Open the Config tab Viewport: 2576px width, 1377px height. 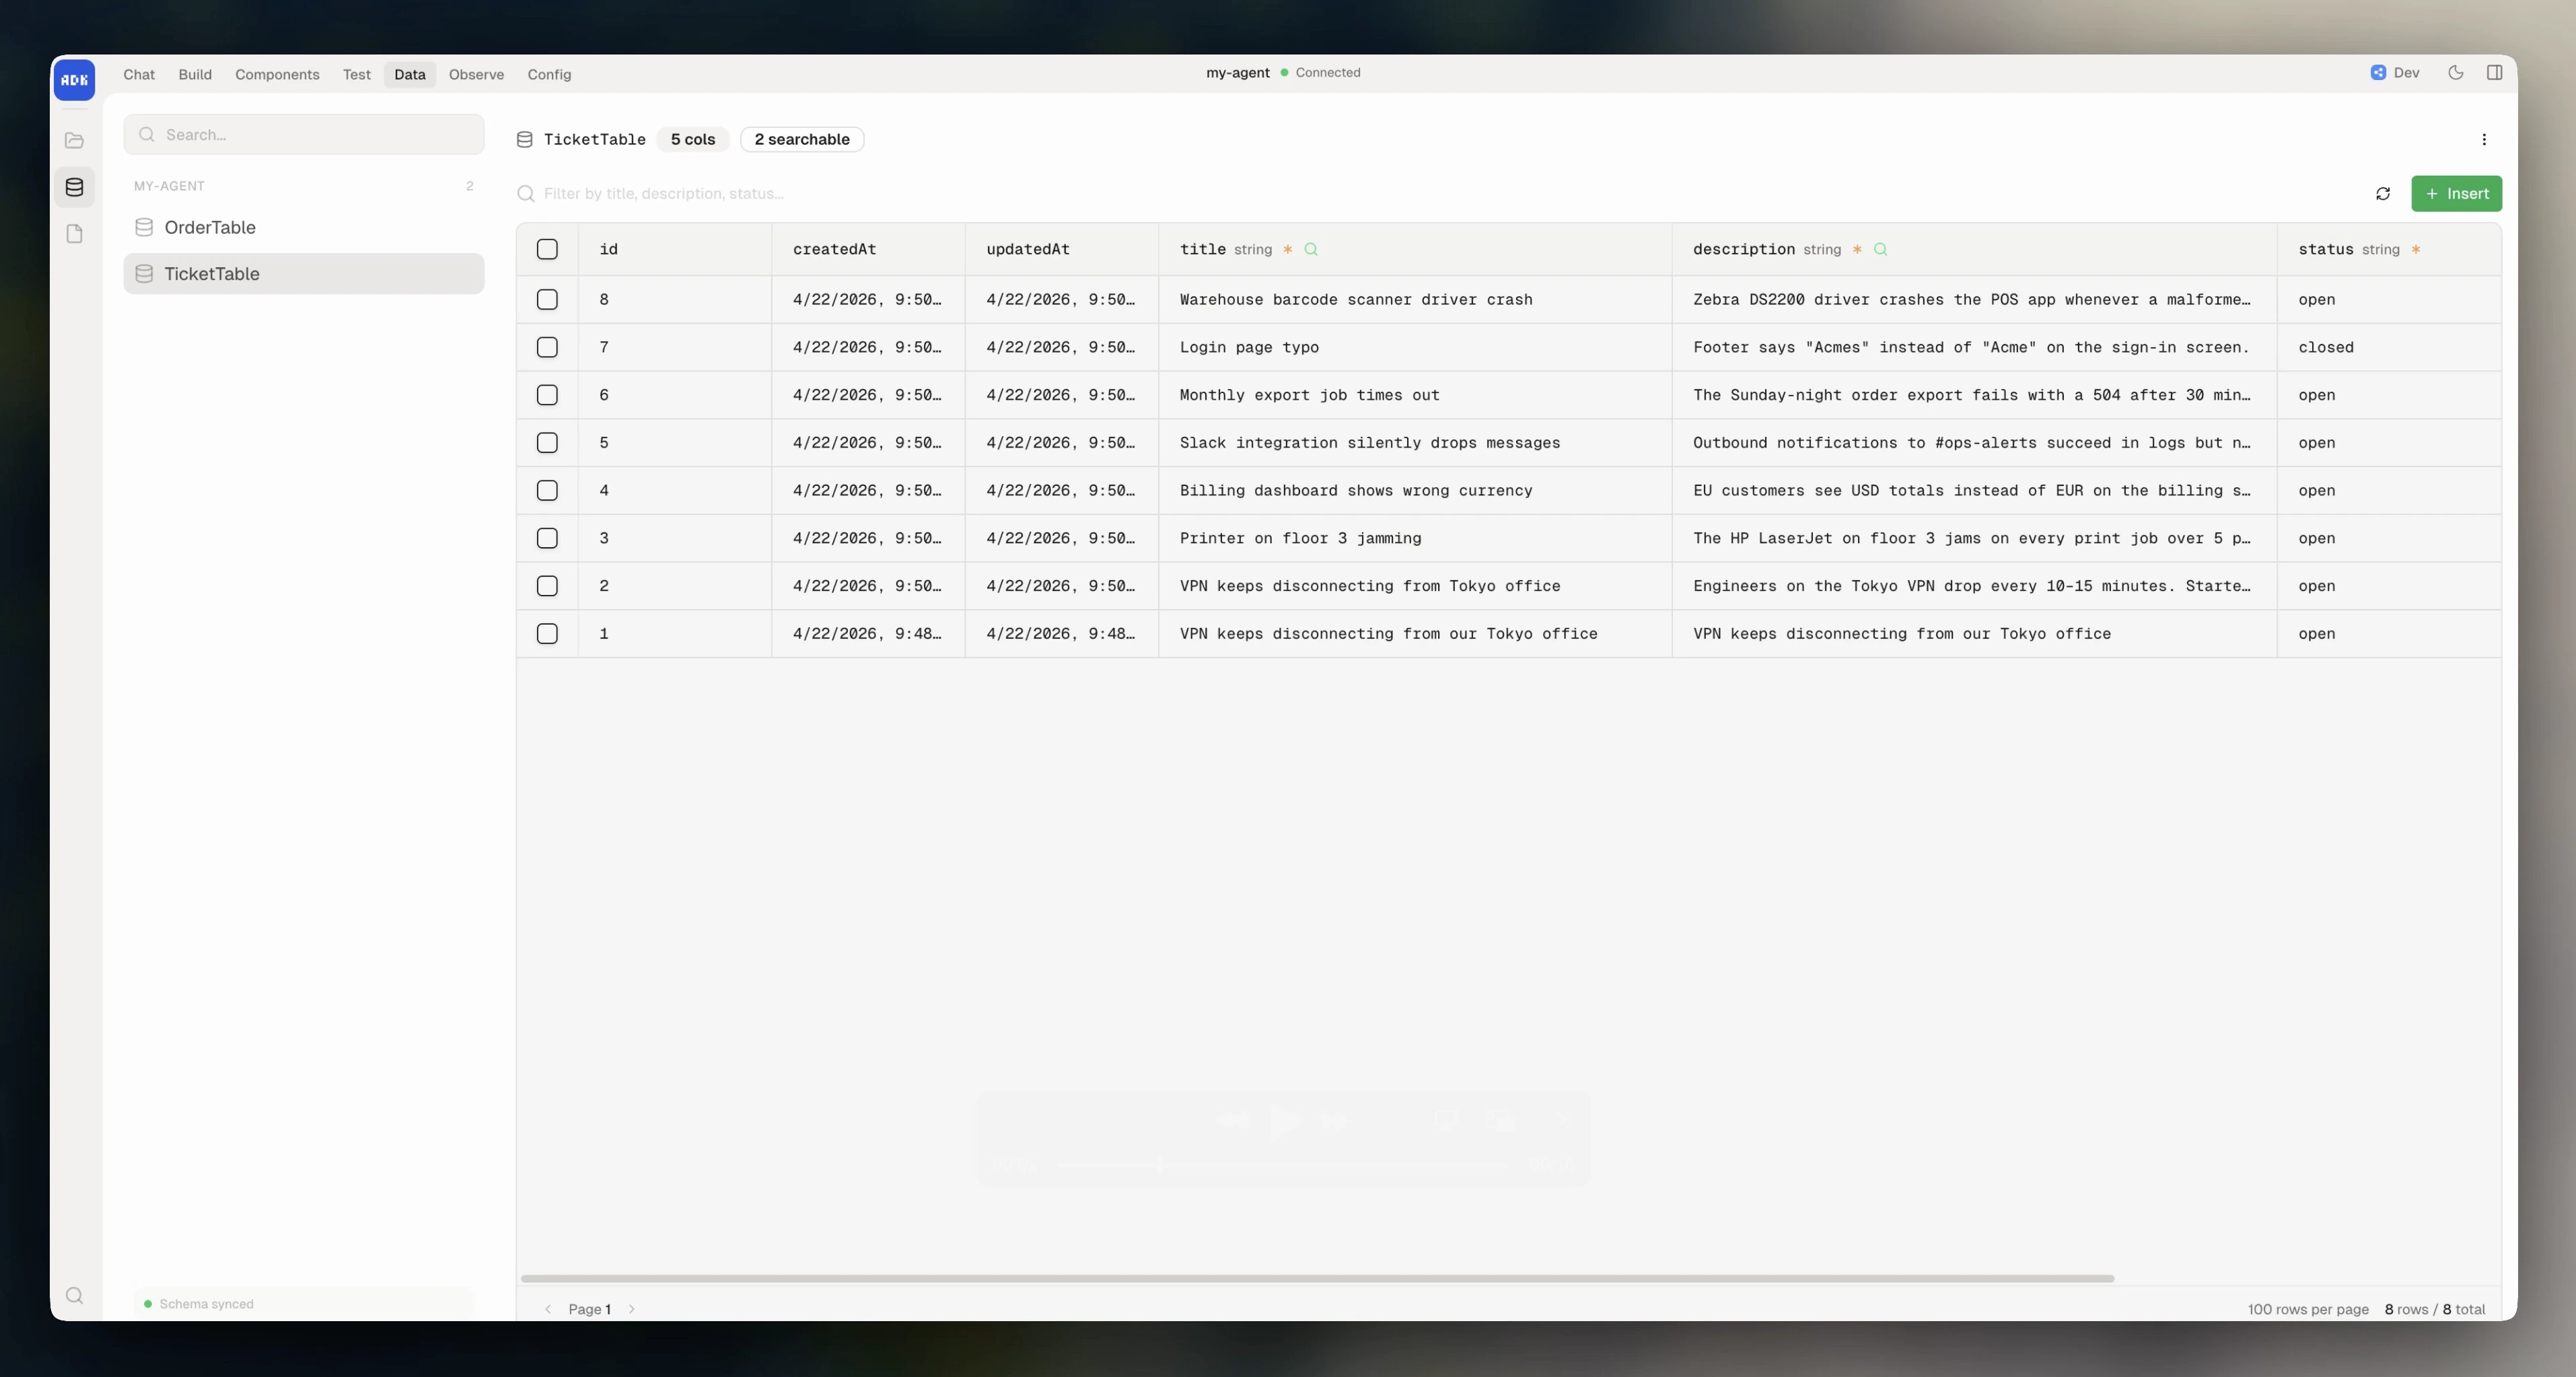[549, 74]
